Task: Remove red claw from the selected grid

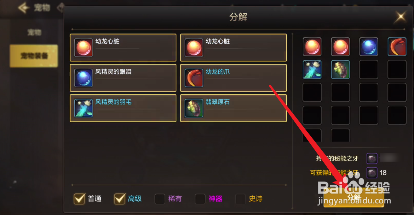Action: pos(397,47)
